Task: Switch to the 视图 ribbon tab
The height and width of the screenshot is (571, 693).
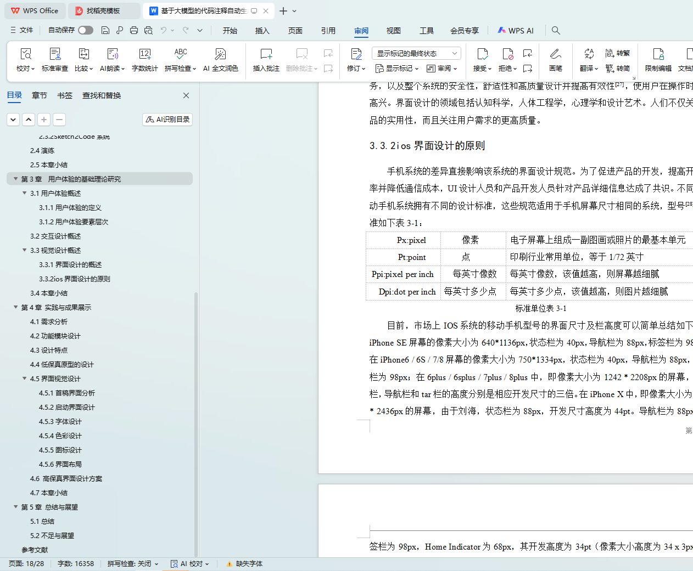Action: tap(393, 31)
